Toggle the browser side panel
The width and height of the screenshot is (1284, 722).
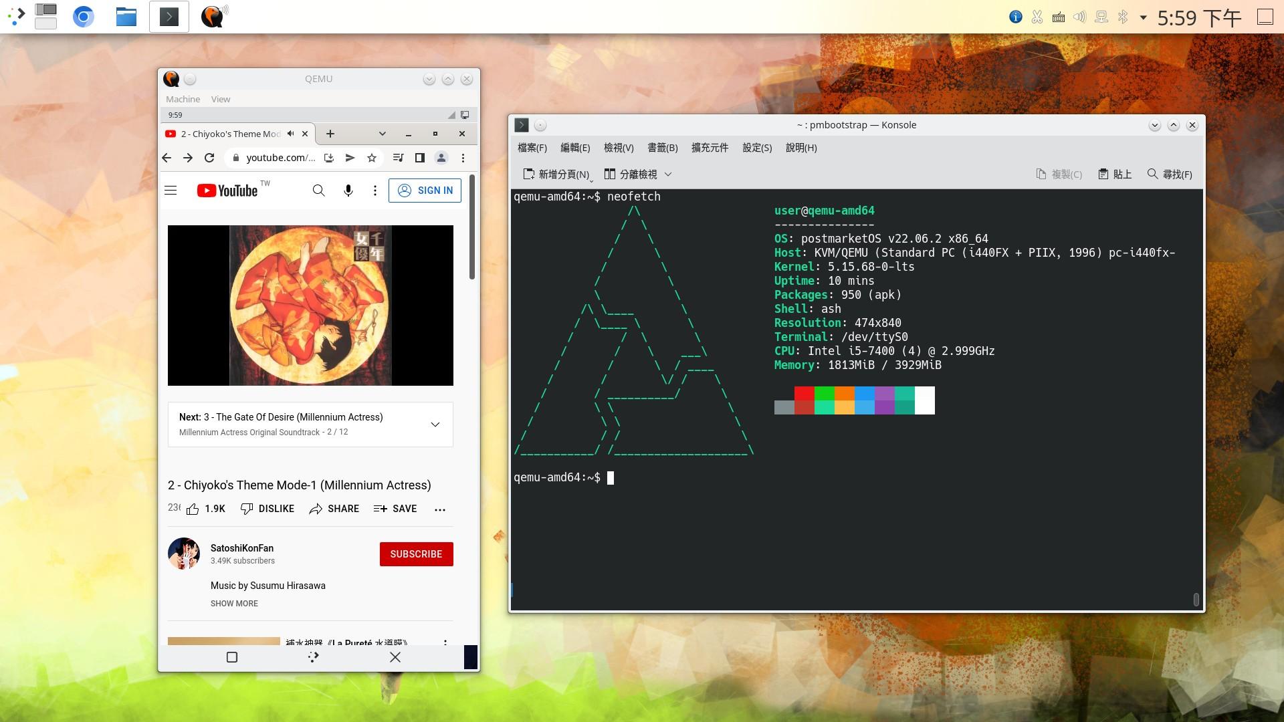coord(420,158)
